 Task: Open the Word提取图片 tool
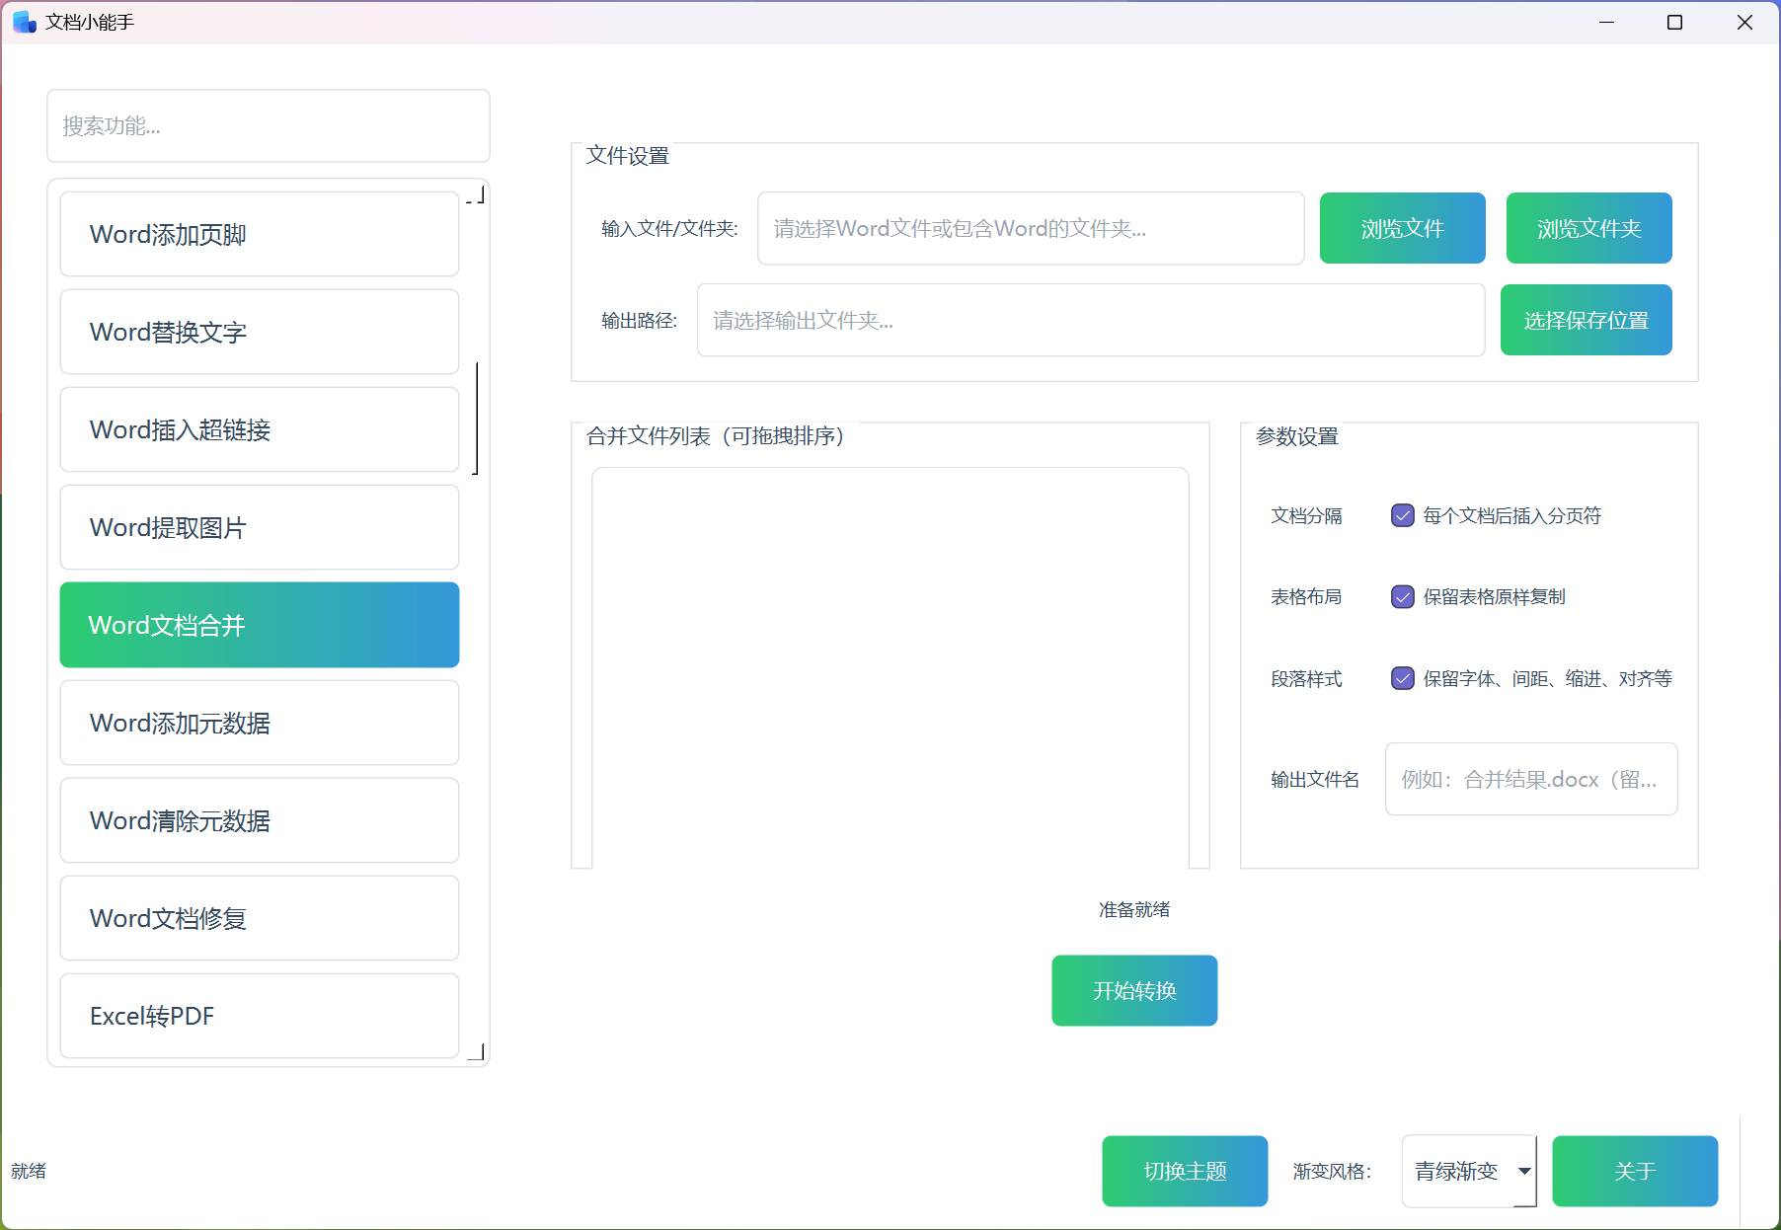tap(259, 527)
